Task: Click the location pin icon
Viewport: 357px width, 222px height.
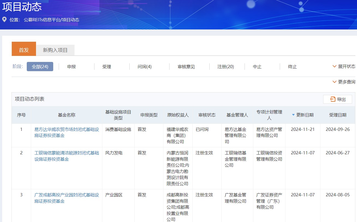Action: click(x=4, y=20)
